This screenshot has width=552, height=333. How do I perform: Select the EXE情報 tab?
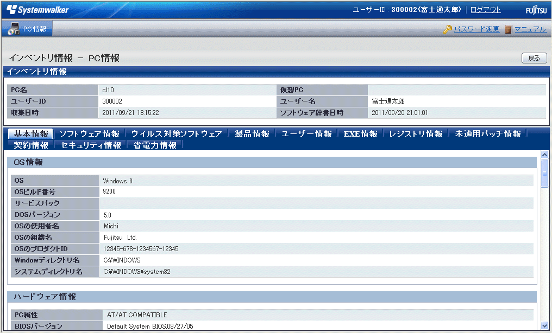[360, 134]
